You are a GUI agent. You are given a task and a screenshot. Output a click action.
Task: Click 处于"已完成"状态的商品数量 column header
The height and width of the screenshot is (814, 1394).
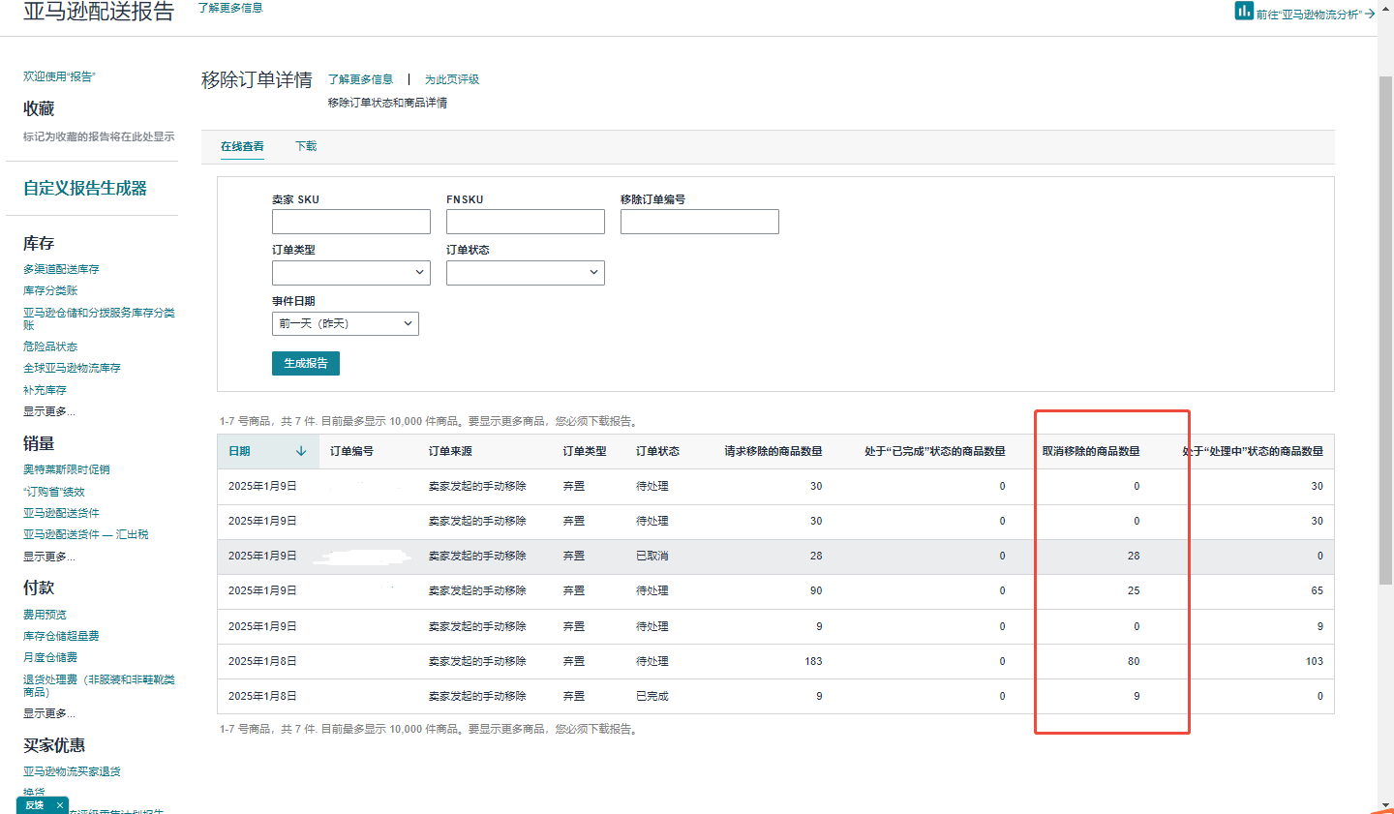(935, 451)
